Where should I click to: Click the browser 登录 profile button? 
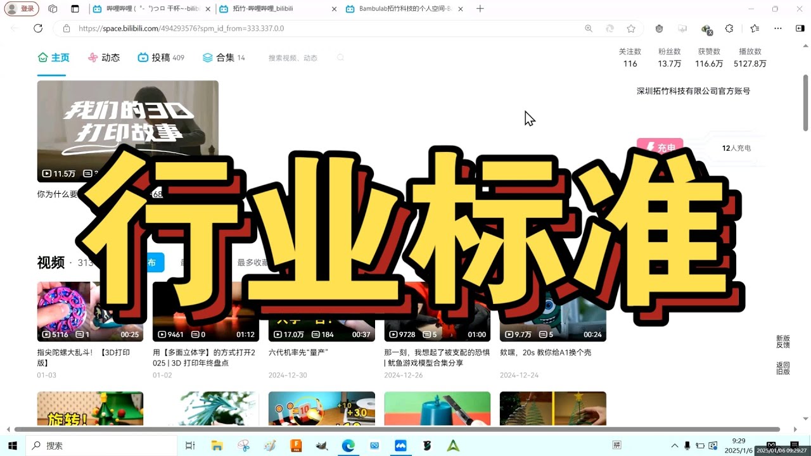click(x=22, y=9)
